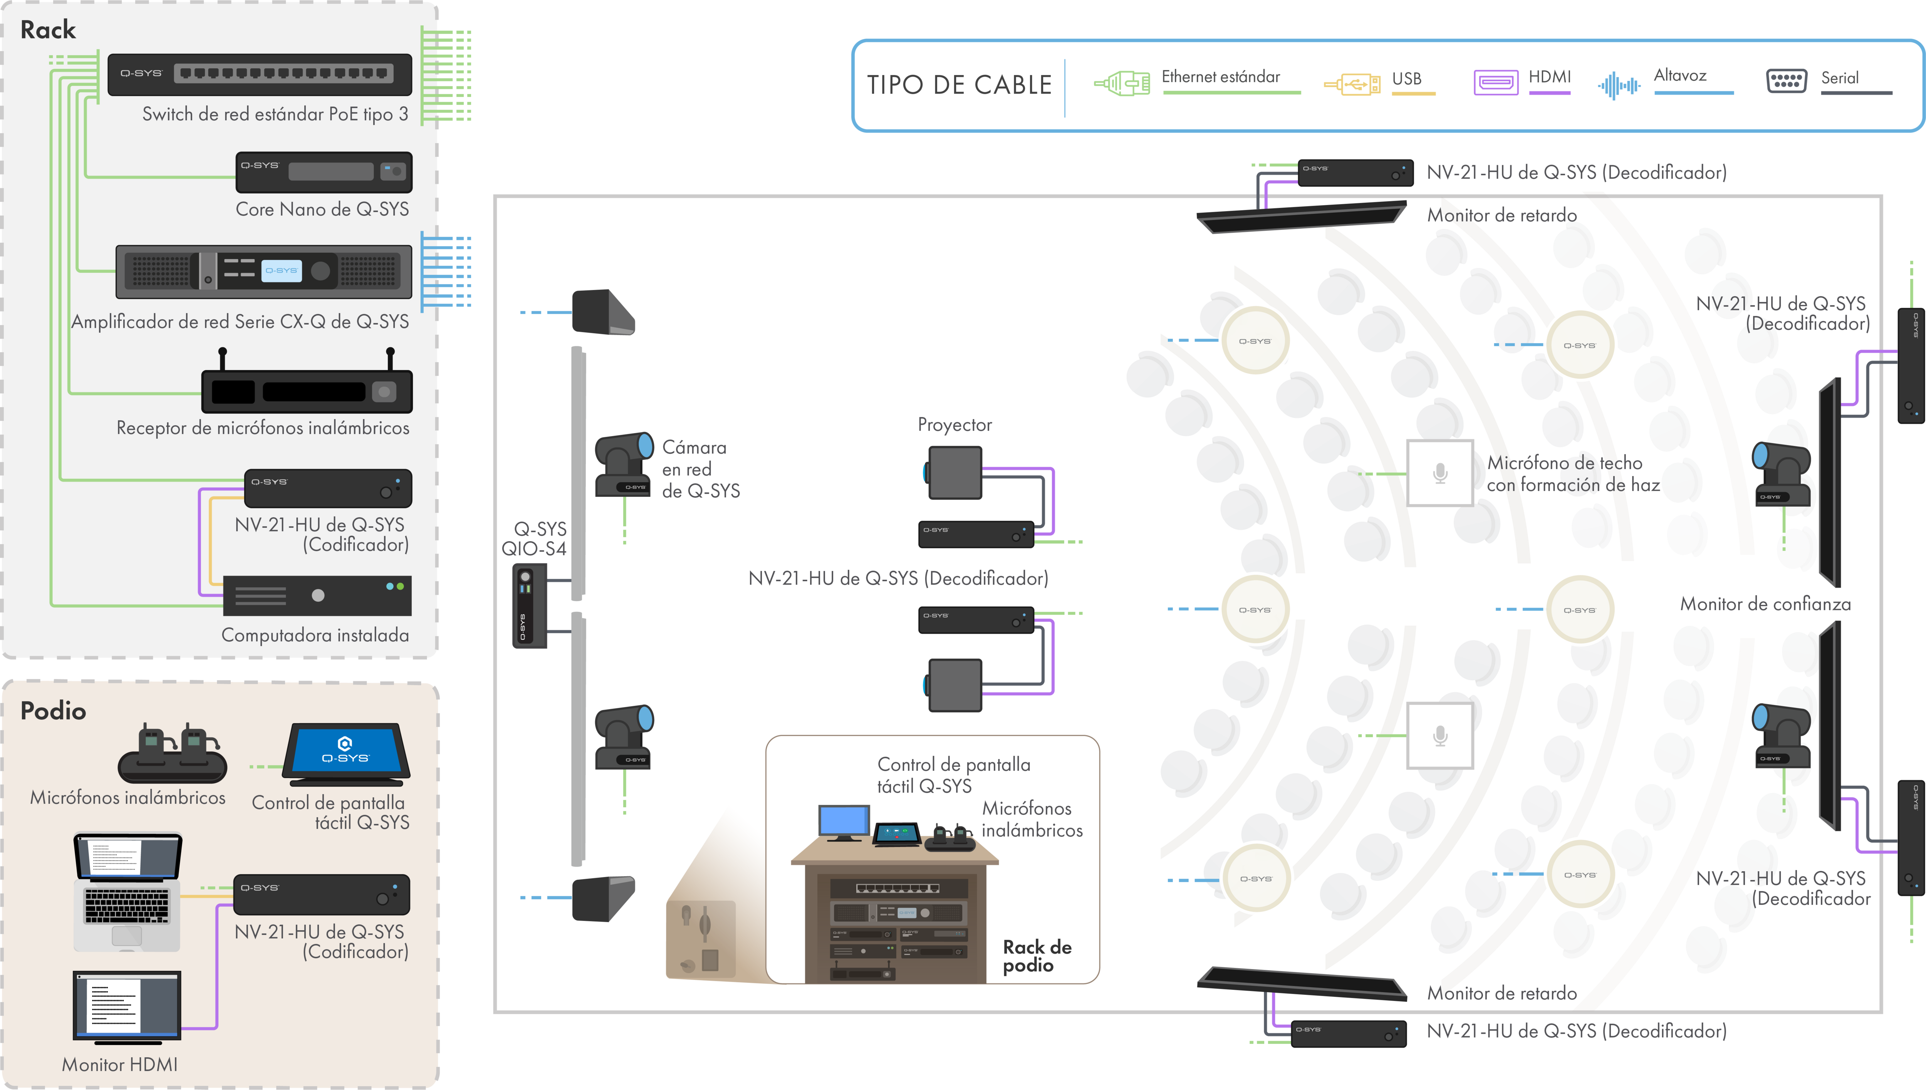1926x1090 pixels.
Task: Select the Computadora instalada label
Action: (315, 635)
